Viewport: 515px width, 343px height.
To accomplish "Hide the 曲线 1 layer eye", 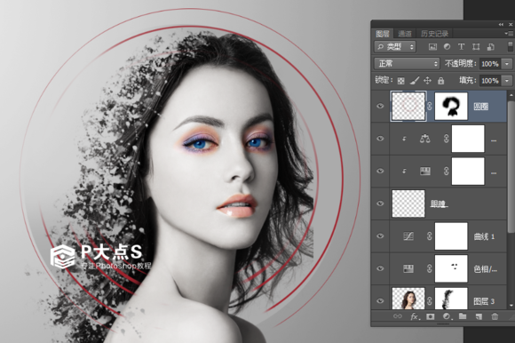I will coord(380,235).
